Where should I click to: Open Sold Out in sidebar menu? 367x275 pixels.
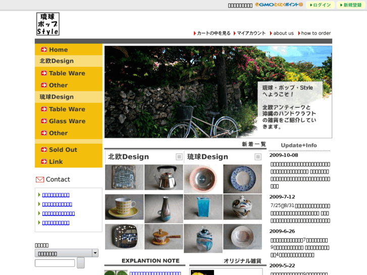(x=63, y=149)
